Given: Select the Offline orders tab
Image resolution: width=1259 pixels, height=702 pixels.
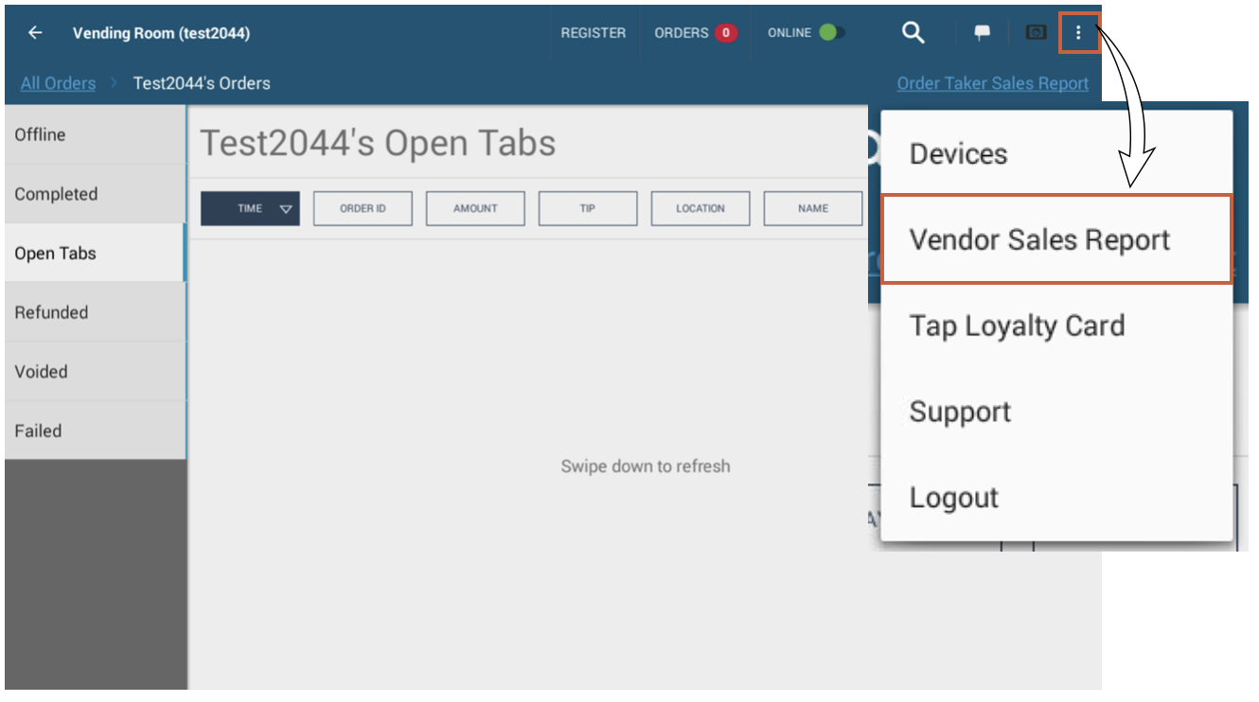Looking at the screenshot, I should pos(95,135).
